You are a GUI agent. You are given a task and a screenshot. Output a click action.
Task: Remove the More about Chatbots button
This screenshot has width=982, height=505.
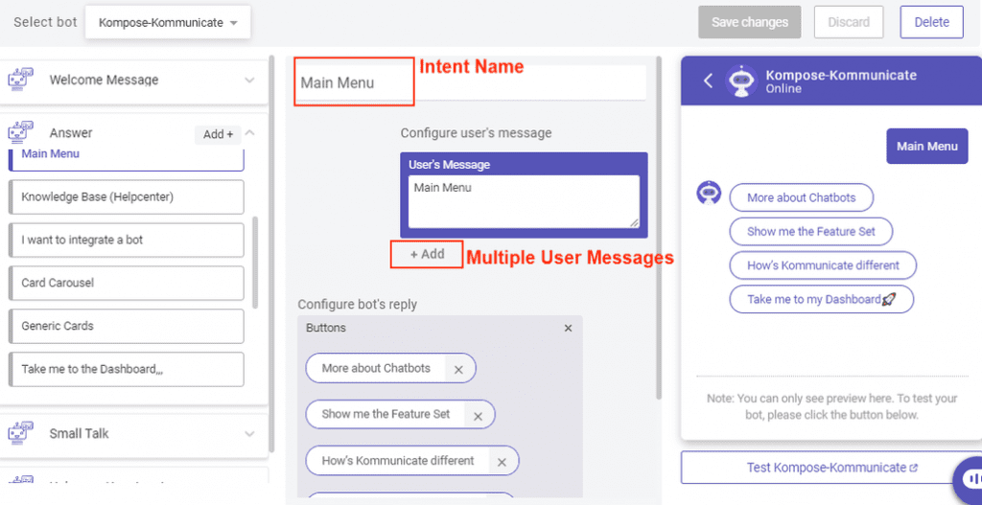pos(458,369)
